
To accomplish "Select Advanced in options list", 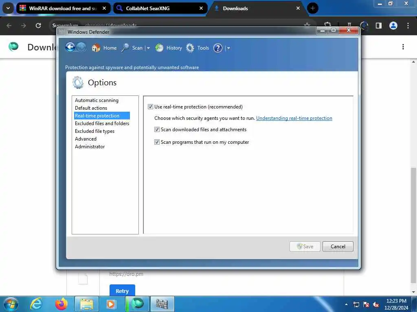I will tap(86, 139).
